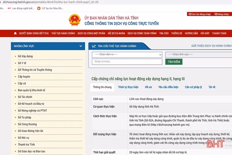Open Giới thiệu dịch vụ hành chính tab
232x155 pixels.
click(211, 46)
